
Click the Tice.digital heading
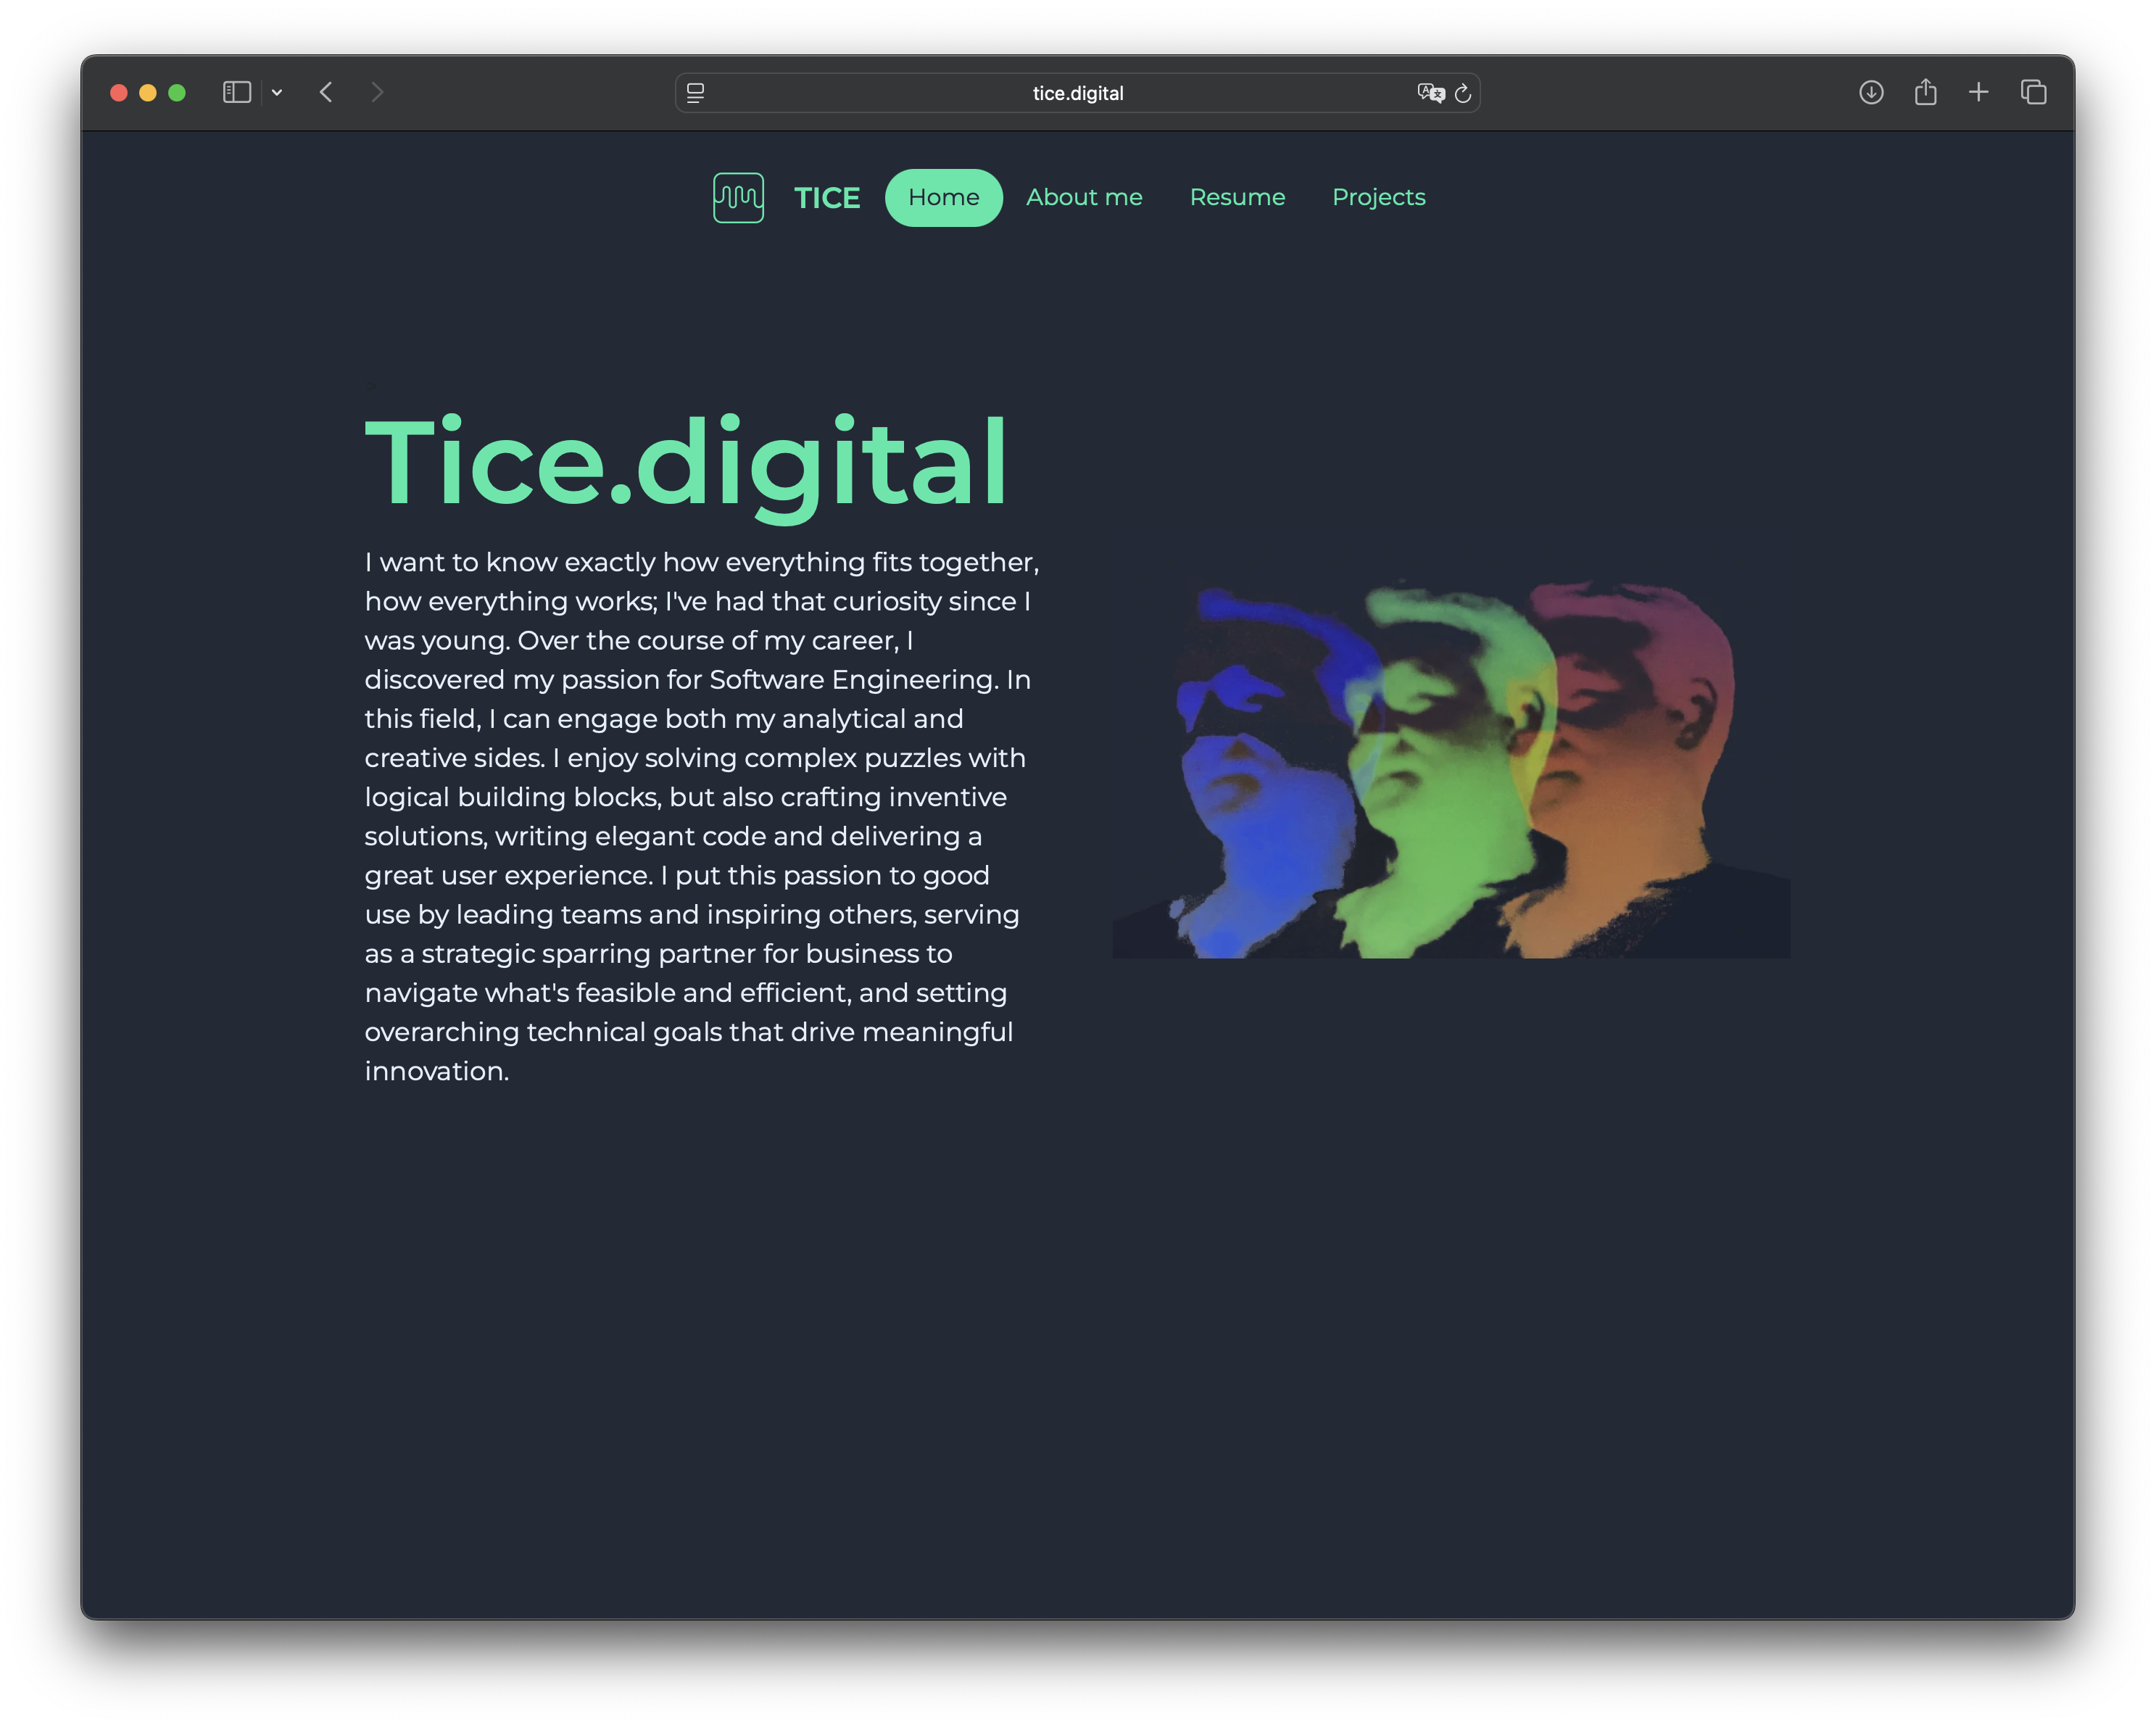click(684, 462)
